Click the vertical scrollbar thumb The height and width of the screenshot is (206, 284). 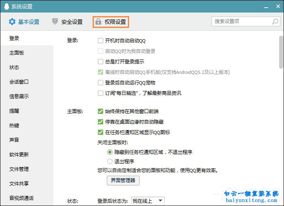pyautogui.click(x=281, y=53)
